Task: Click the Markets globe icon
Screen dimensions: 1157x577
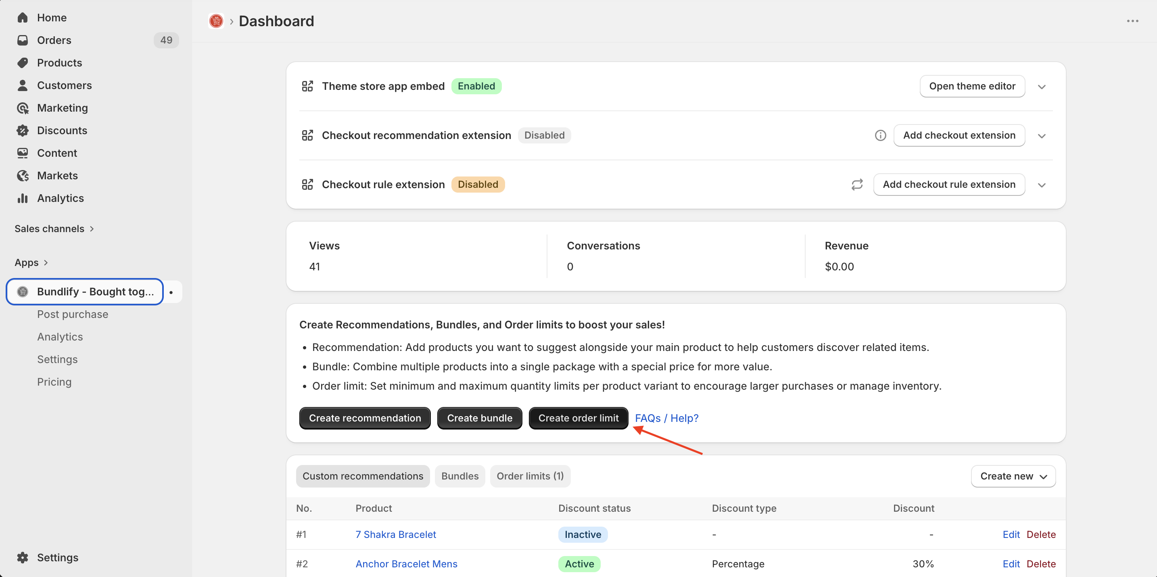Action: pyautogui.click(x=23, y=176)
